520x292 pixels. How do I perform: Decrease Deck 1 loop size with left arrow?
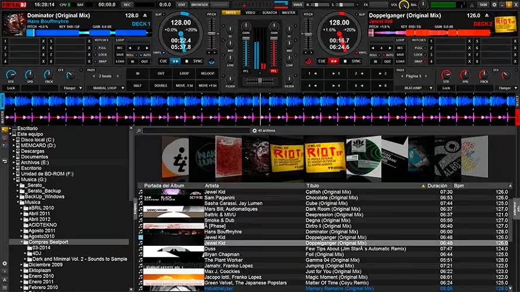tap(129, 48)
